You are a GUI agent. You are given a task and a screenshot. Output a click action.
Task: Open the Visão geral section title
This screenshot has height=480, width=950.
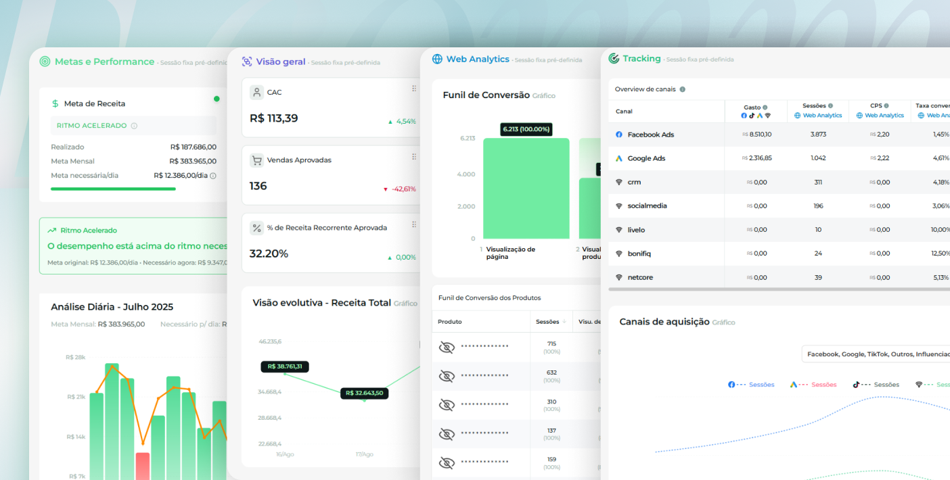click(281, 62)
